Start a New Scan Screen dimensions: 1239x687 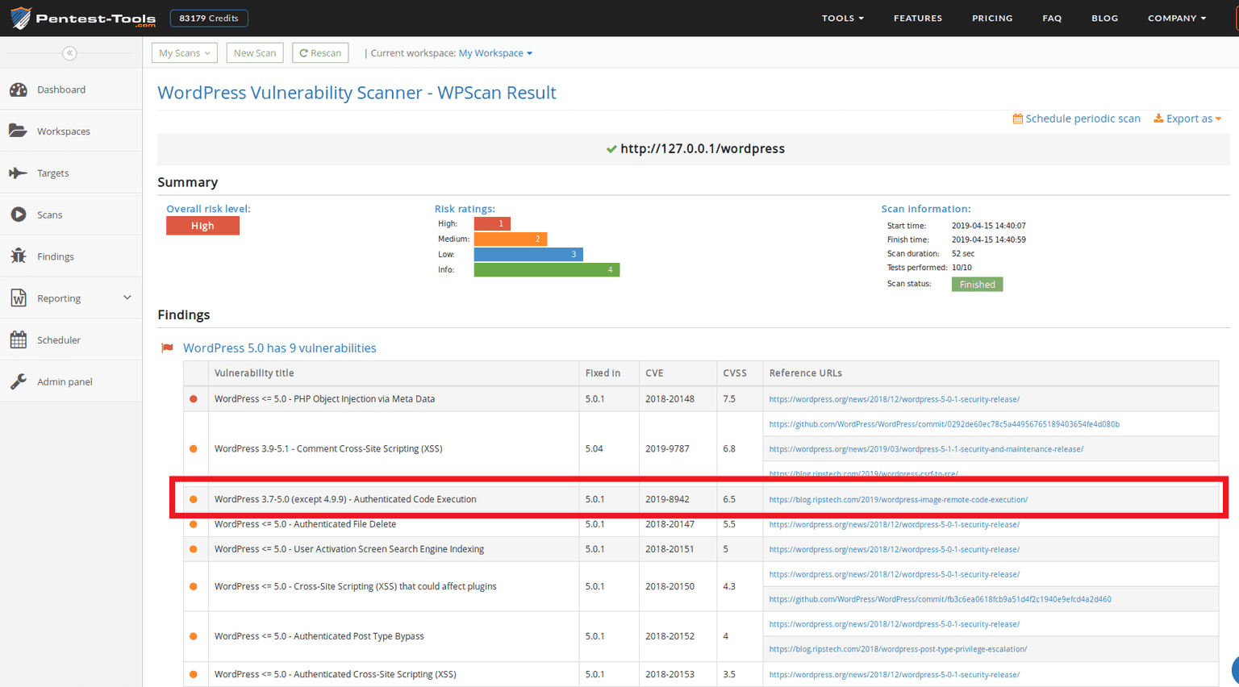255,52
